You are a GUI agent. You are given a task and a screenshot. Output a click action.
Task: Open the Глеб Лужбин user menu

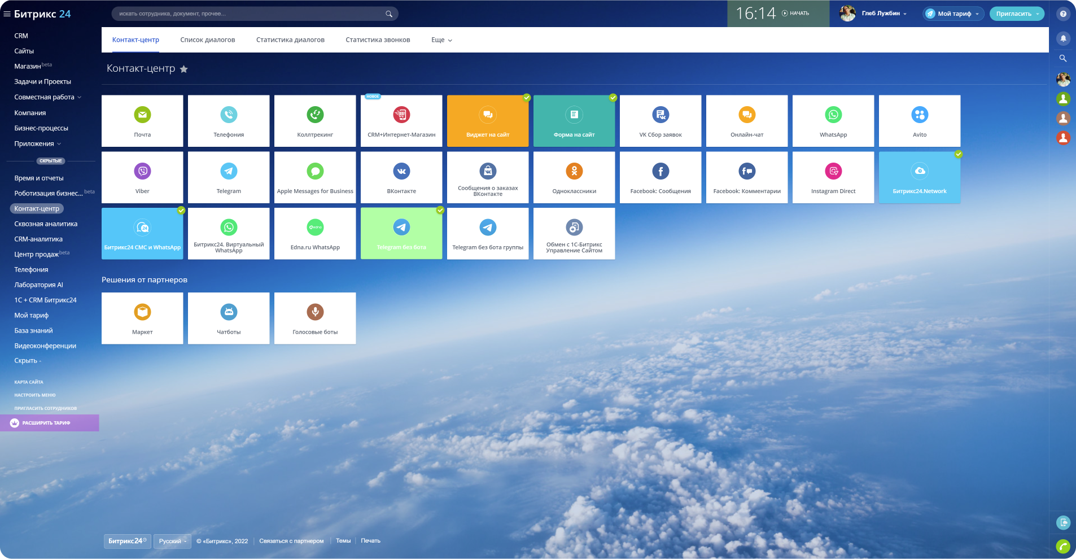coord(873,14)
